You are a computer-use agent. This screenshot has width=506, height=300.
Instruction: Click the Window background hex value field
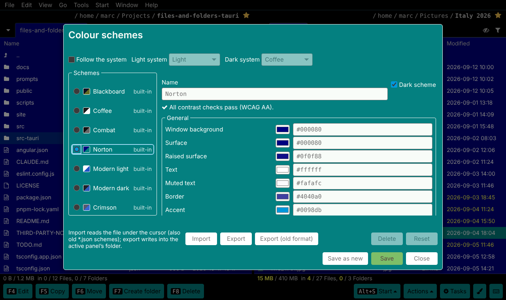363,129
